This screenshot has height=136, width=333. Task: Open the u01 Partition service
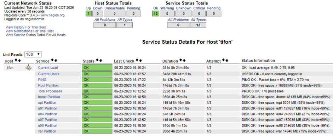pos(47,108)
